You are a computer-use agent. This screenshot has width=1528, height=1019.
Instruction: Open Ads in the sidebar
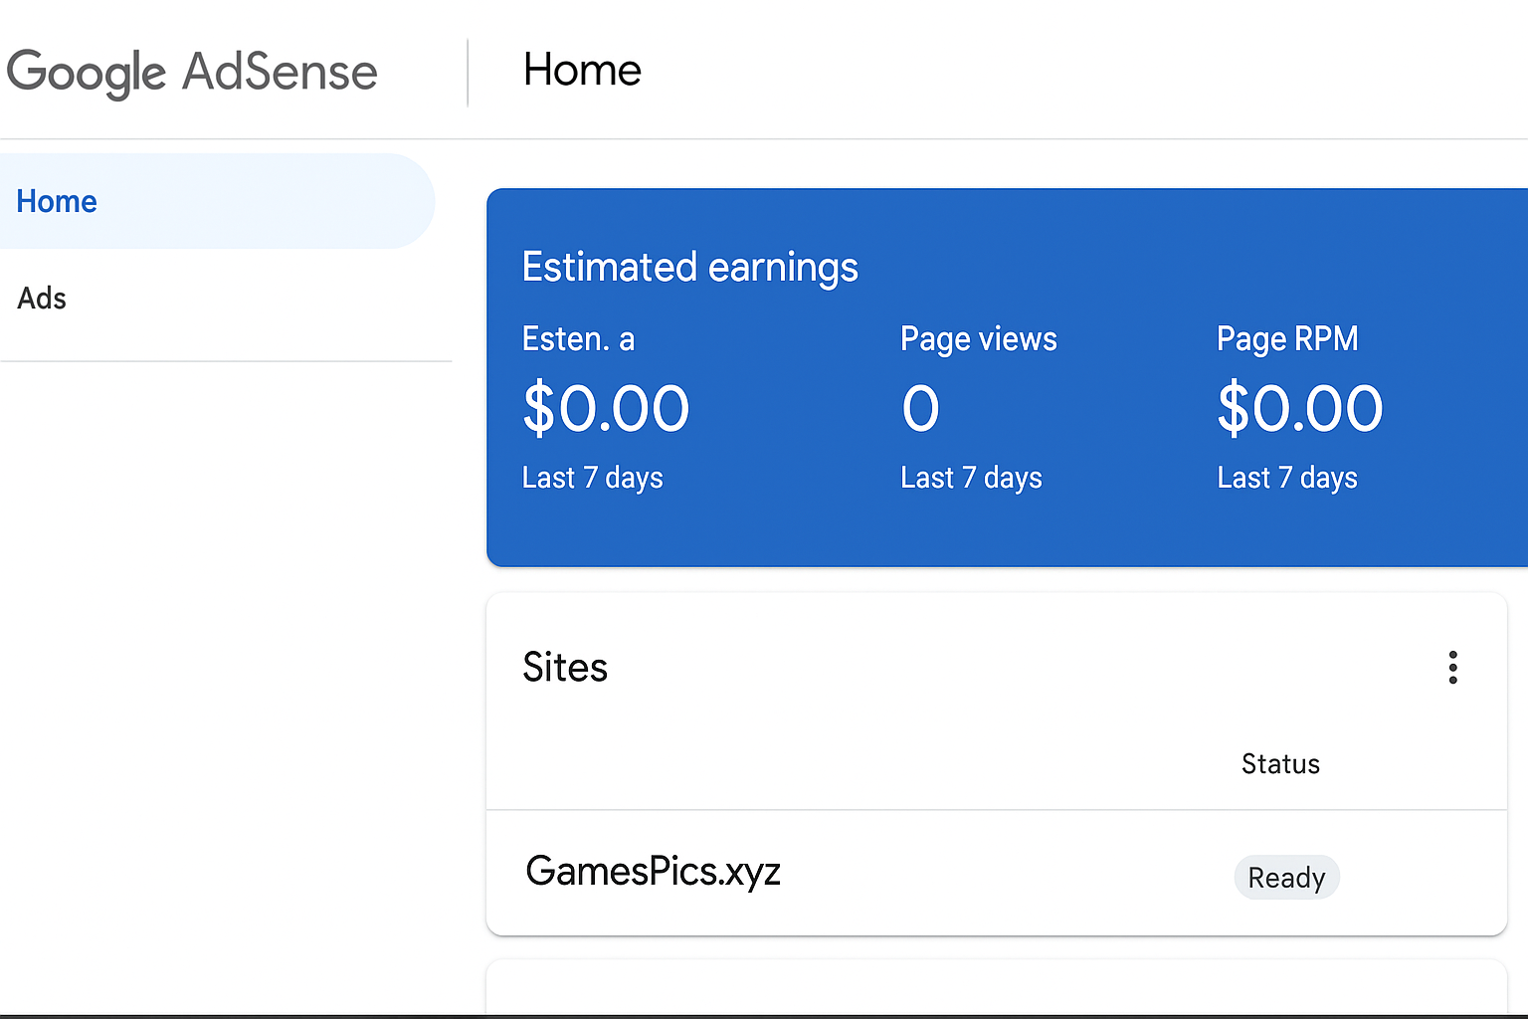(x=42, y=299)
